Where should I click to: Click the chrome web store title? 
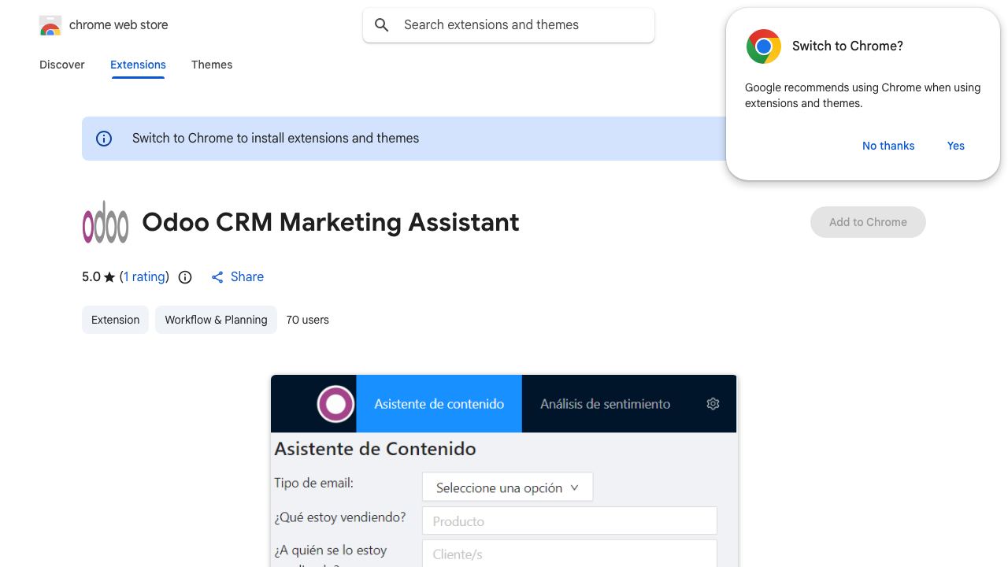[x=119, y=25]
